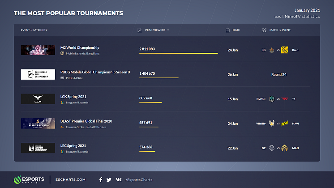Click the 574 366 viewers bar
The height and width of the screenshot is (188, 334).
pyautogui.click(x=147, y=151)
